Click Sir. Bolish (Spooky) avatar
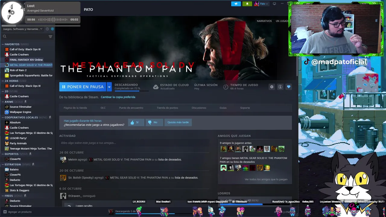This screenshot has width=386, height=217. pos(63,178)
